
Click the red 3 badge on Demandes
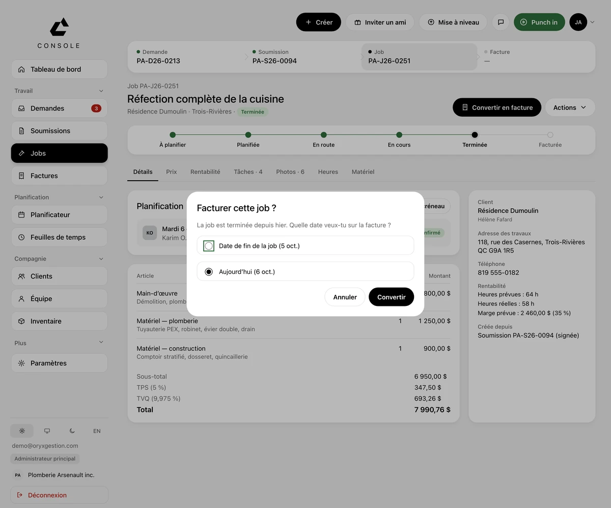click(x=96, y=108)
